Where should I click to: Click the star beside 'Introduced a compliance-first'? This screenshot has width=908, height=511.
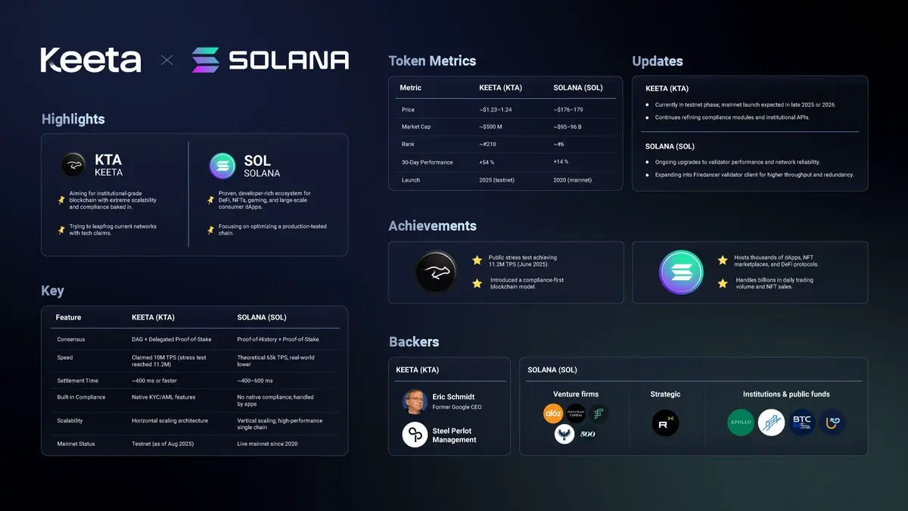(x=477, y=283)
